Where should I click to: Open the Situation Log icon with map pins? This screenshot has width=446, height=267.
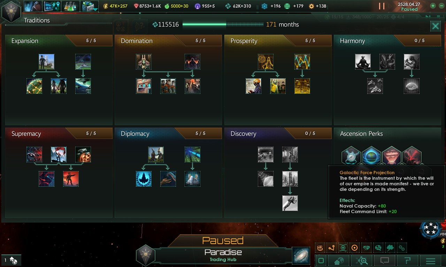[52, 6]
